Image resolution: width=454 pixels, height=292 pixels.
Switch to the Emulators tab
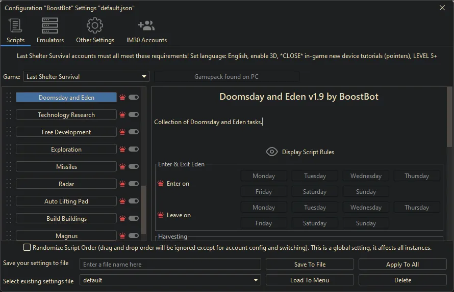(50, 31)
